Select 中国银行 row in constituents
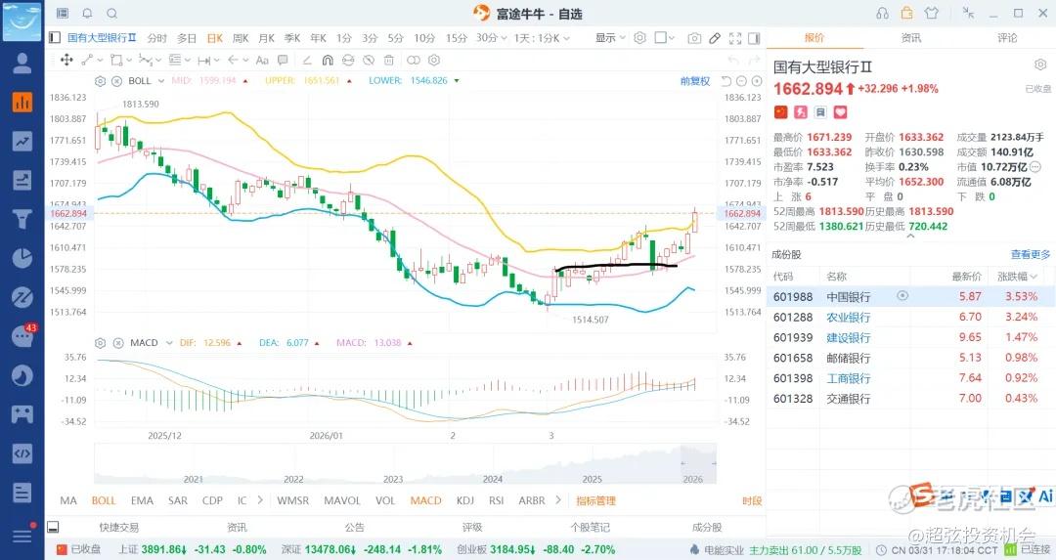The image size is (1056, 560). click(x=910, y=296)
